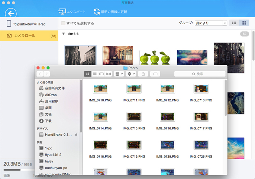Click the Finder share button
This screenshot has height=179, width=255.
tap(143, 74)
